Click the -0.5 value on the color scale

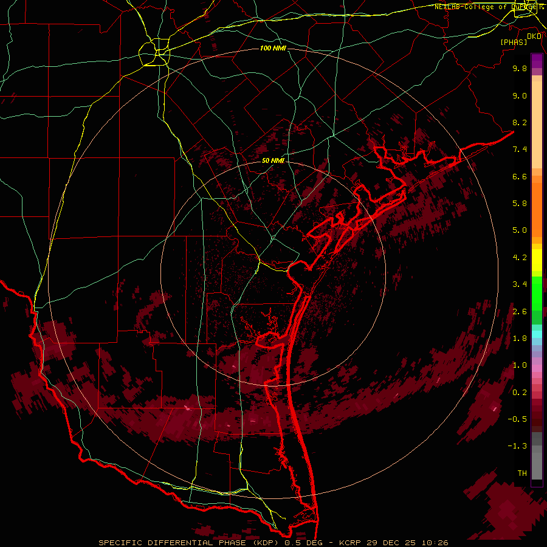pyautogui.click(x=517, y=419)
